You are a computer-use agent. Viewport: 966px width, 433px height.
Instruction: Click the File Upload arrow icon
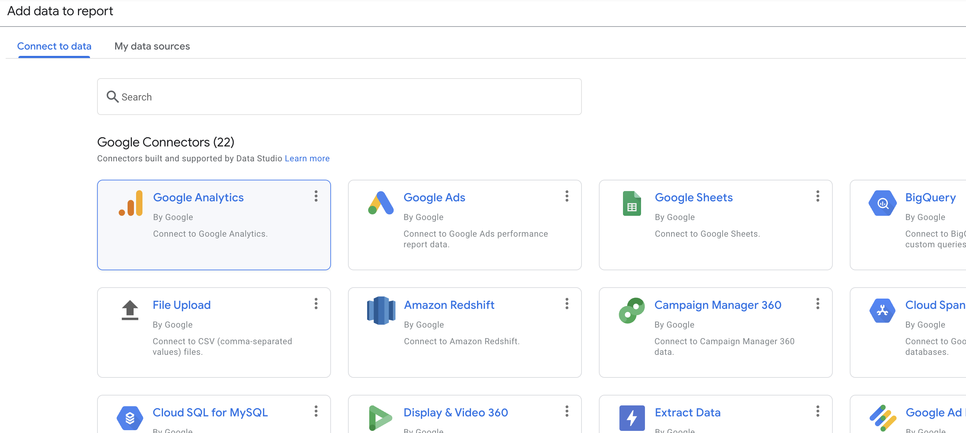(130, 310)
